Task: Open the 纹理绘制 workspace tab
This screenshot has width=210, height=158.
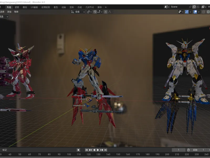Action: pyautogui.click(x=46, y=7)
